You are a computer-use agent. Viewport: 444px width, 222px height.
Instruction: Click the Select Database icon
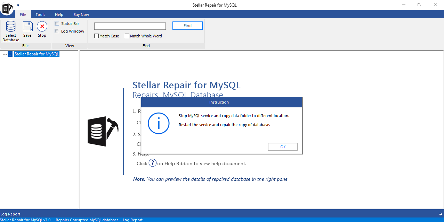point(11,27)
